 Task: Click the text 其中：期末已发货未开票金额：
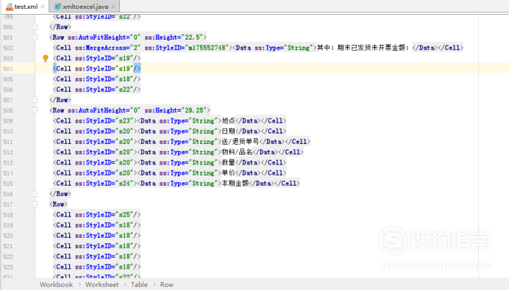point(363,48)
